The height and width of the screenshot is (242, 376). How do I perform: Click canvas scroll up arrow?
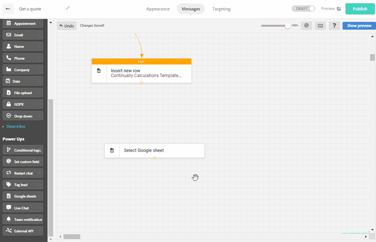pos(372,36)
